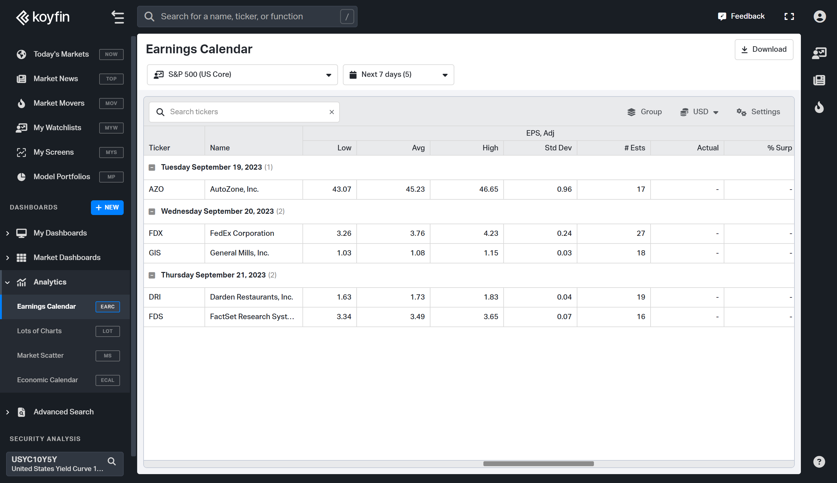Create a new dashboard with the NEW button
Image resolution: width=837 pixels, height=483 pixels.
[107, 207]
